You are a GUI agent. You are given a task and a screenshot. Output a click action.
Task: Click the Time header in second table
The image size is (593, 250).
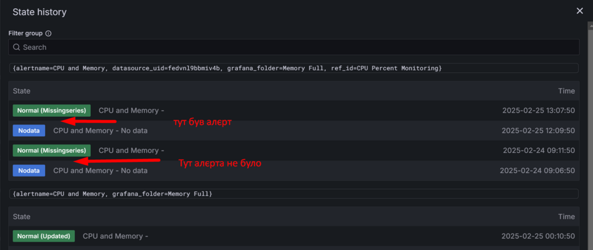[x=566, y=217]
